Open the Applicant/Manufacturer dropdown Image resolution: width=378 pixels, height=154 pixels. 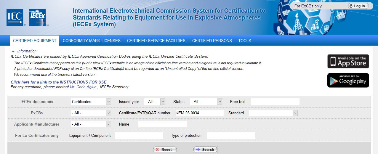pyautogui.click(x=91, y=124)
